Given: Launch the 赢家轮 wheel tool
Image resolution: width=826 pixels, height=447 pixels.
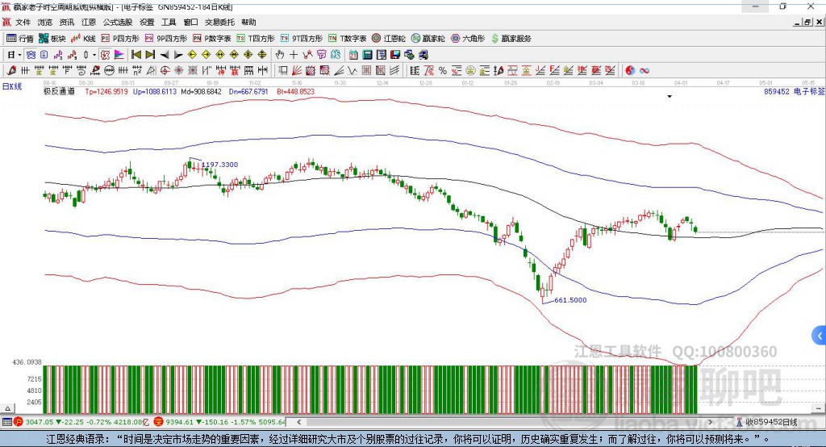Looking at the screenshot, I should [428, 39].
